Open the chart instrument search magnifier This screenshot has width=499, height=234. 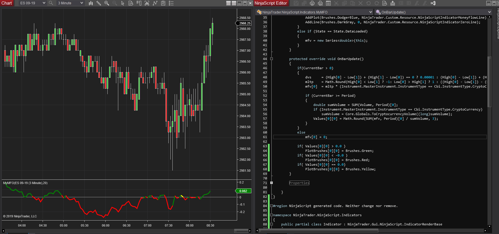[x=51, y=3]
